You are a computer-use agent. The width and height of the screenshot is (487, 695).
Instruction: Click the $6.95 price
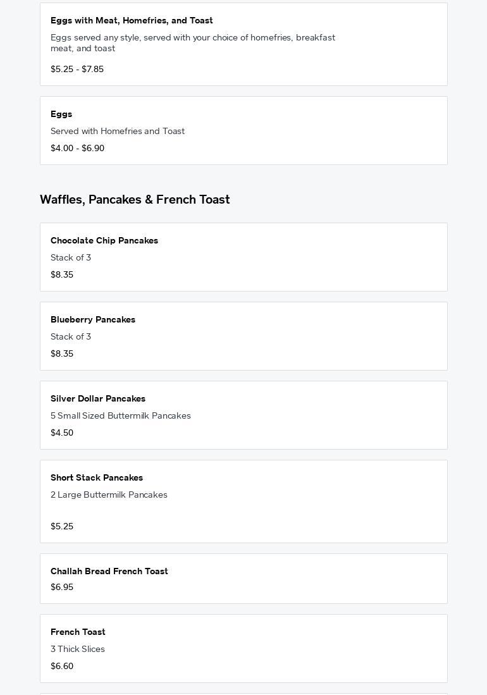(x=62, y=587)
